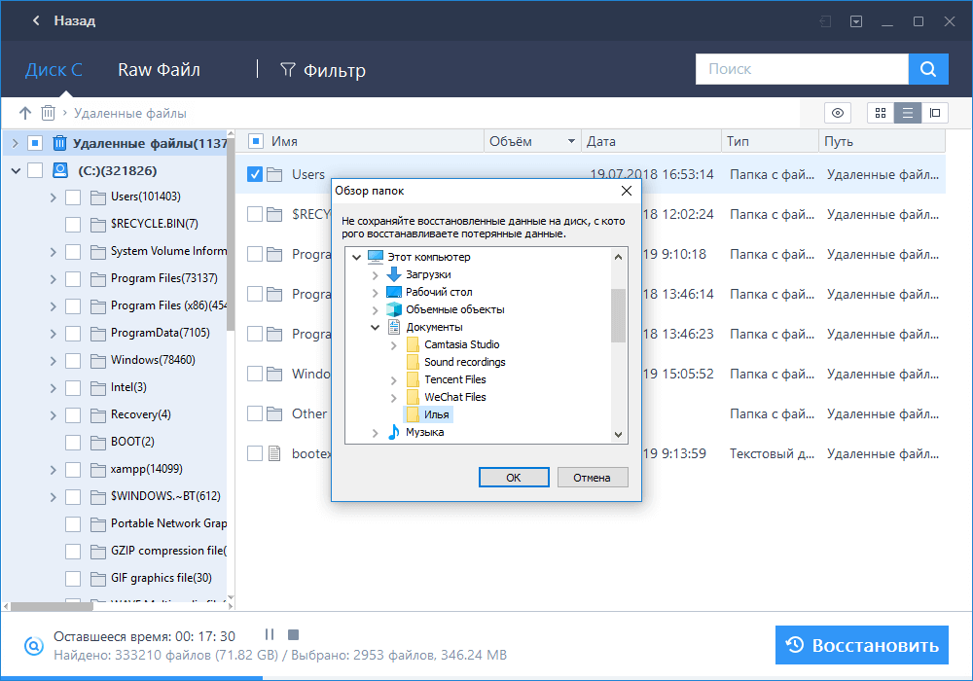Image resolution: width=973 pixels, height=681 pixels.
Task: Uncheck the Users folder checkbox in file list
Action: coord(255,174)
